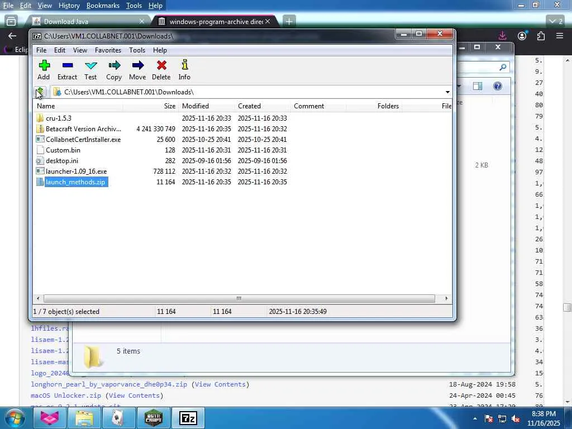Click the Extract toolbar icon
572x429 pixels.
(67, 70)
